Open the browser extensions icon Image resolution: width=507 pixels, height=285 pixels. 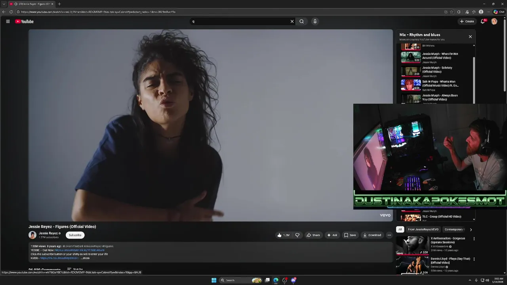[459, 12]
